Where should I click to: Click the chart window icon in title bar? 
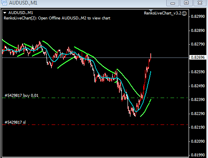tap(4, 2)
